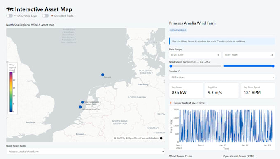Screen dimensions: 280x159
Task: Open the Turbine ID dropdown
Action: (222, 77)
